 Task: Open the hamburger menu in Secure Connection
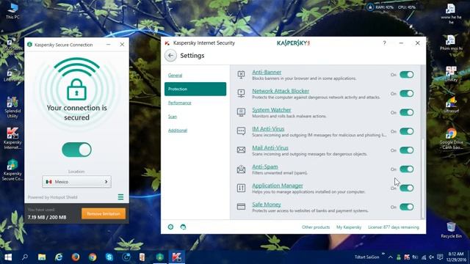(x=120, y=197)
